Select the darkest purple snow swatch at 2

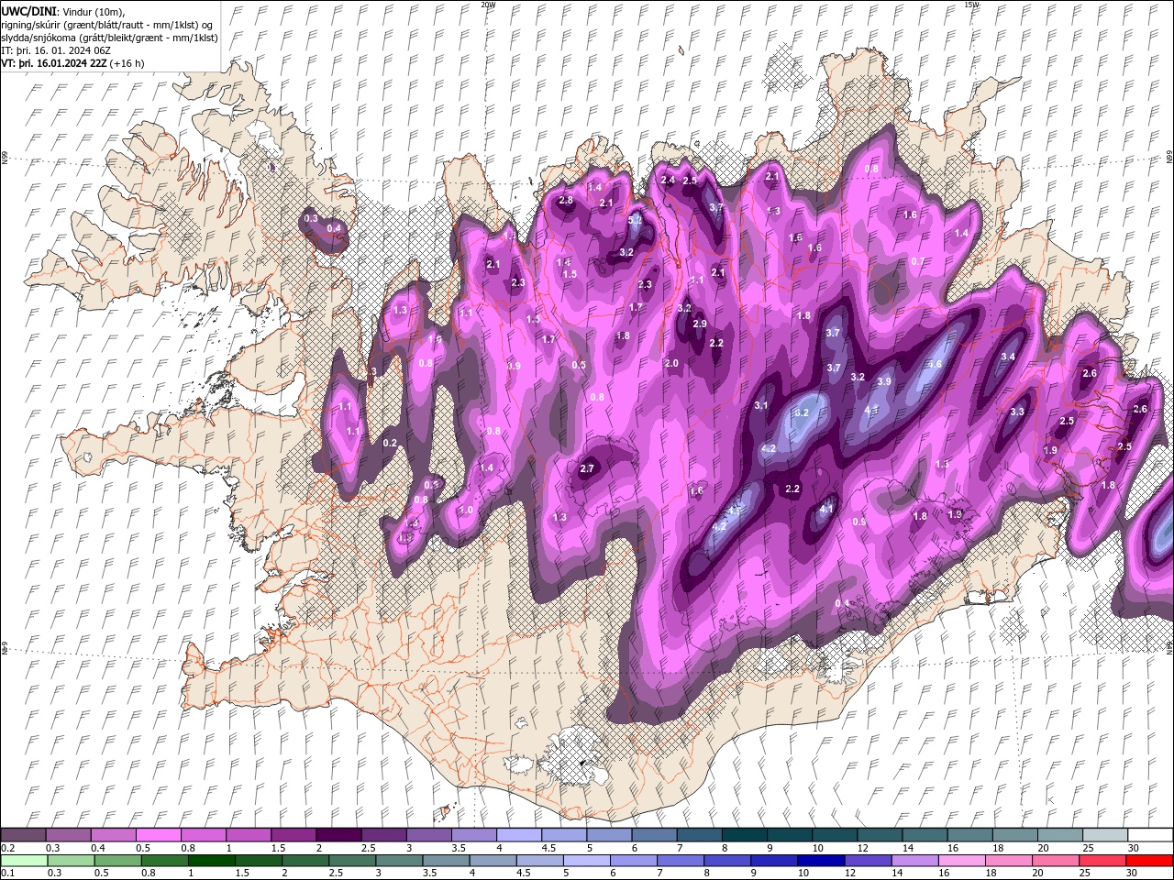(338, 835)
